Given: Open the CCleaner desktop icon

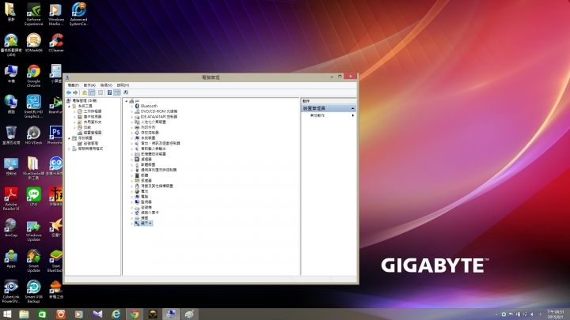Looking at the screenshot, I should tap(56, 43).
